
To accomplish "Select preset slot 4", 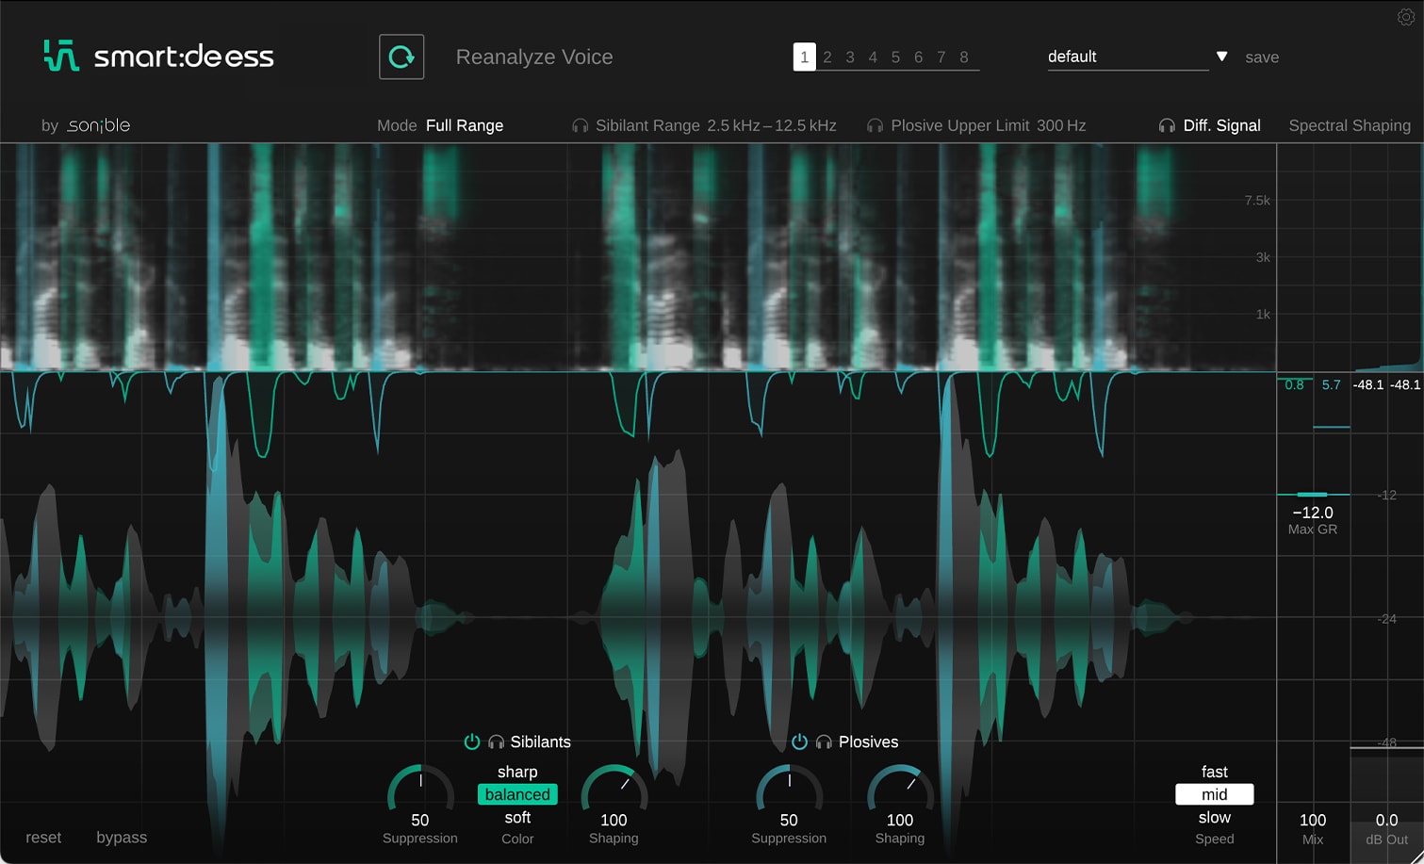I will pyautogui.click(x=873, y=57).
